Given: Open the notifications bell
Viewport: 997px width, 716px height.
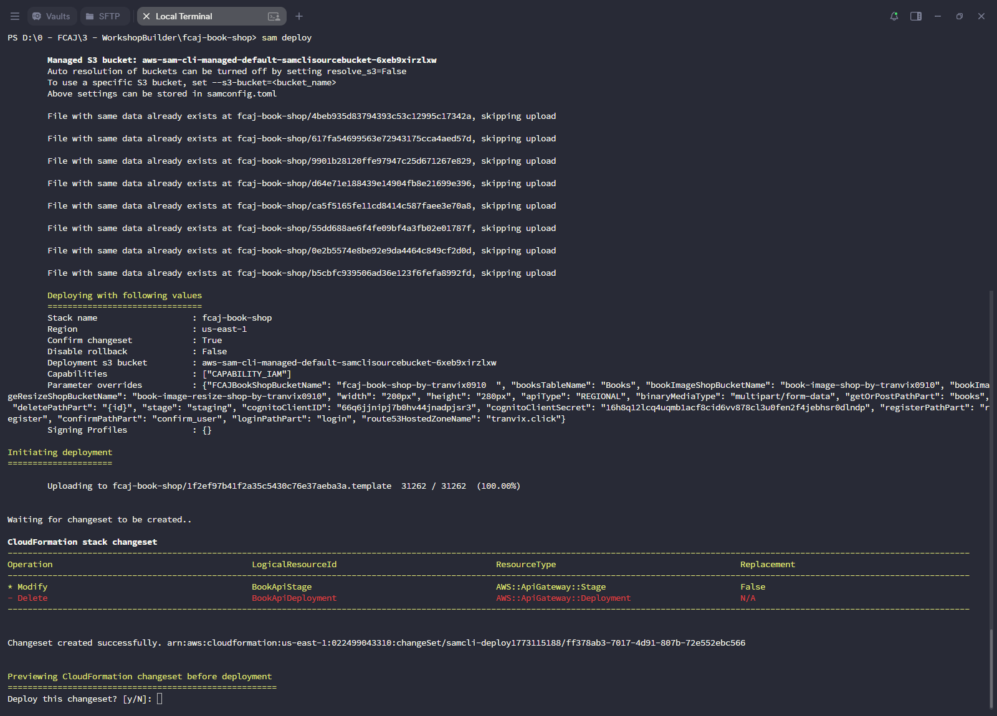Looking at the screenshot, I should (894, 16).
